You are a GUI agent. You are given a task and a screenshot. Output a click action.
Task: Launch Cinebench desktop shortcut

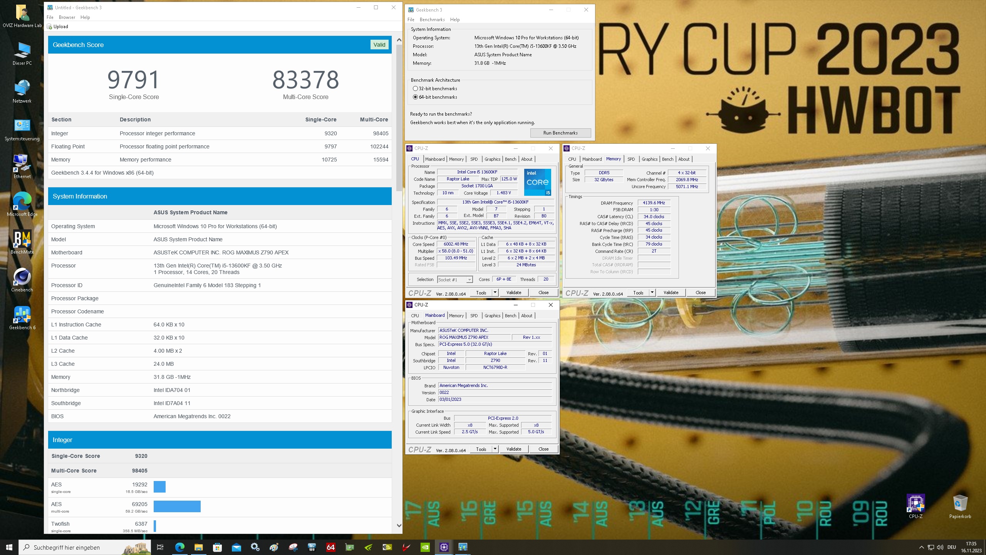tap(22, 280)
